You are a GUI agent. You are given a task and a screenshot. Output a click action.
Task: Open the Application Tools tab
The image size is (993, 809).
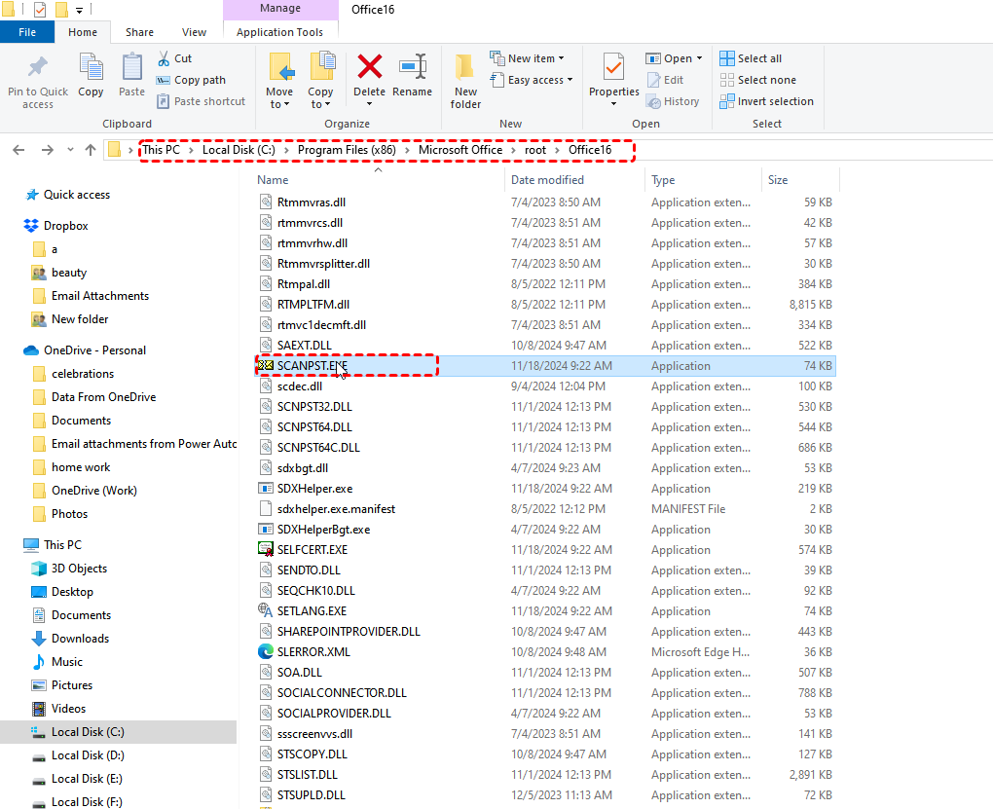(x=280, y=32)
